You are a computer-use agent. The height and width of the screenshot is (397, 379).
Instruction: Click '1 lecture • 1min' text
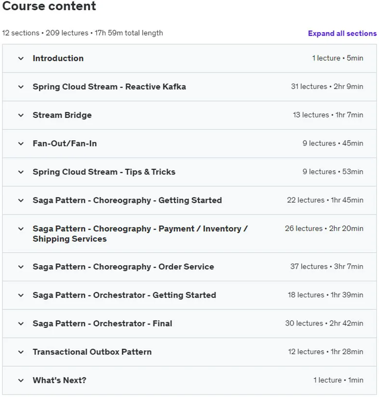pyautogui.click(x=338, y=379)
